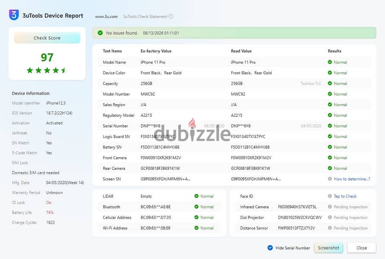Click the 3uTools logo icon

point(14,15)
